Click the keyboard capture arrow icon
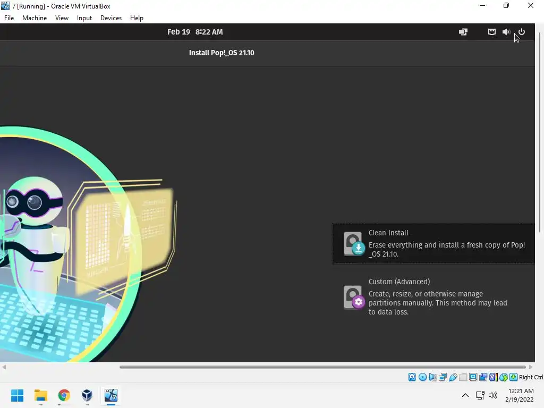 tap(514, 377)
